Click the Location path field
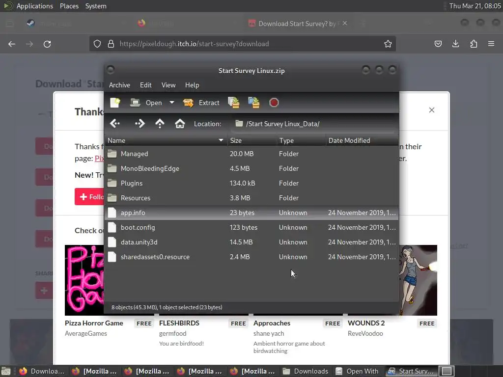 [313, 124]
